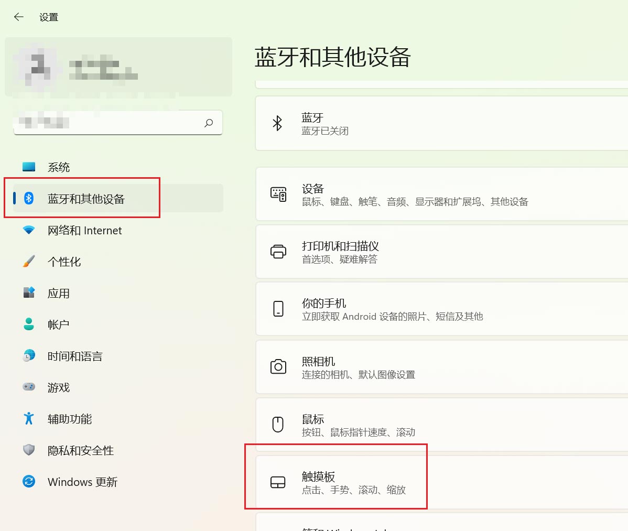
Task: Click the 个性化 paintbrush icon
Action: tap(29, 261)
